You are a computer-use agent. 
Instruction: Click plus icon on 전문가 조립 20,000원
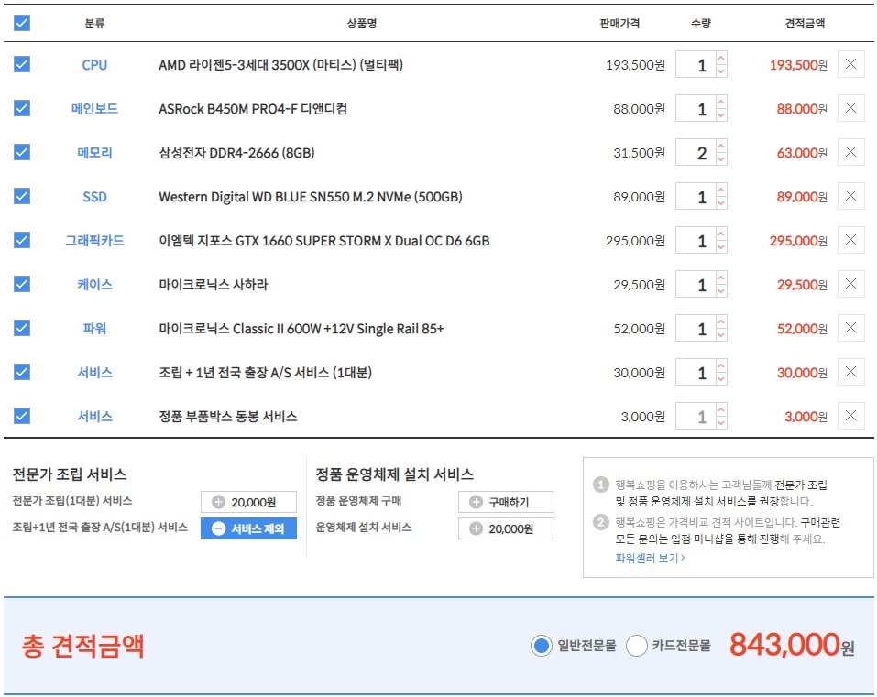coord(218,502)
